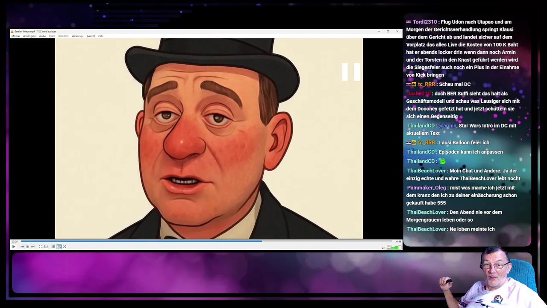
Task: Click chat text 'Lausi Balloon feier ich'
Action: pos(464,142)
